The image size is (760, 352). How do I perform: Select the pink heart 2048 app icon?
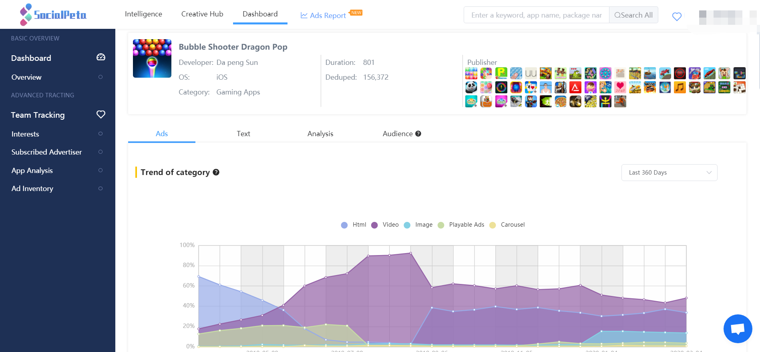[x=620, y=87]
